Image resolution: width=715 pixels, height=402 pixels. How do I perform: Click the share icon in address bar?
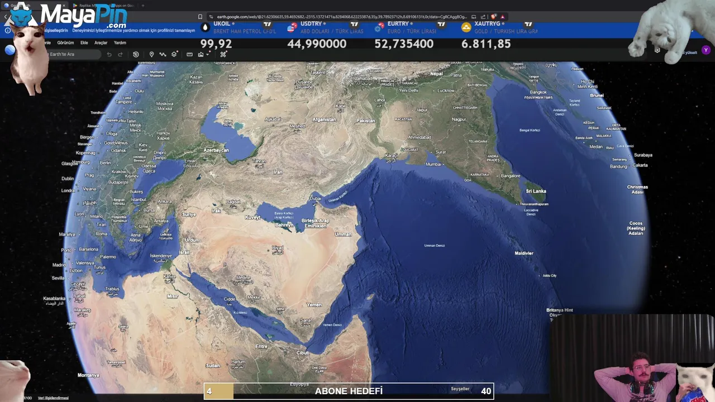pos(483,17)
